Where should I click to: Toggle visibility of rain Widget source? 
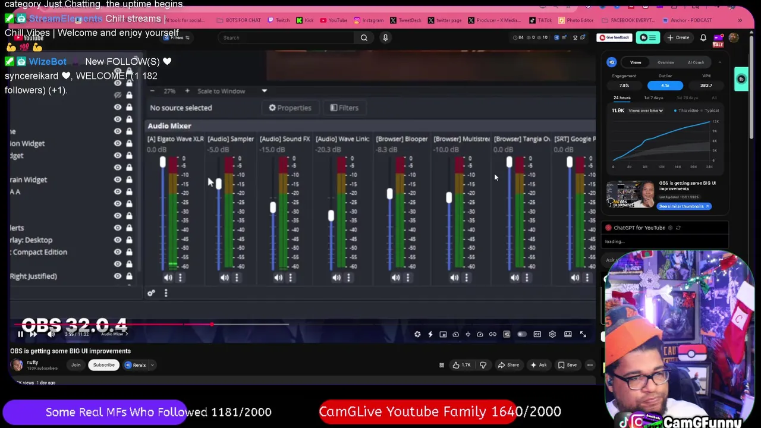click(118, 180)
